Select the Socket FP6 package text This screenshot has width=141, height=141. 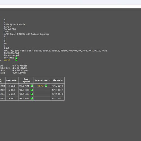coord(10,29)
